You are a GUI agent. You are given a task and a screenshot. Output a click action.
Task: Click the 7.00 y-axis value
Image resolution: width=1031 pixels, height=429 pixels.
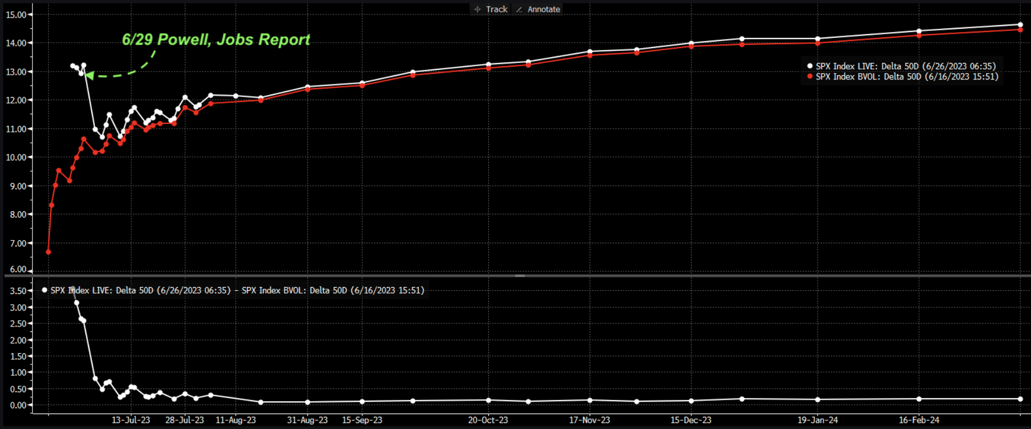pos(18,243)
